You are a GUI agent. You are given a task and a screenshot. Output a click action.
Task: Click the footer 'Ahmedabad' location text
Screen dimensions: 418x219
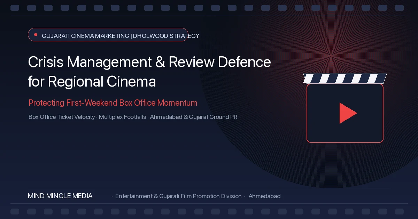tap(264, 196)
